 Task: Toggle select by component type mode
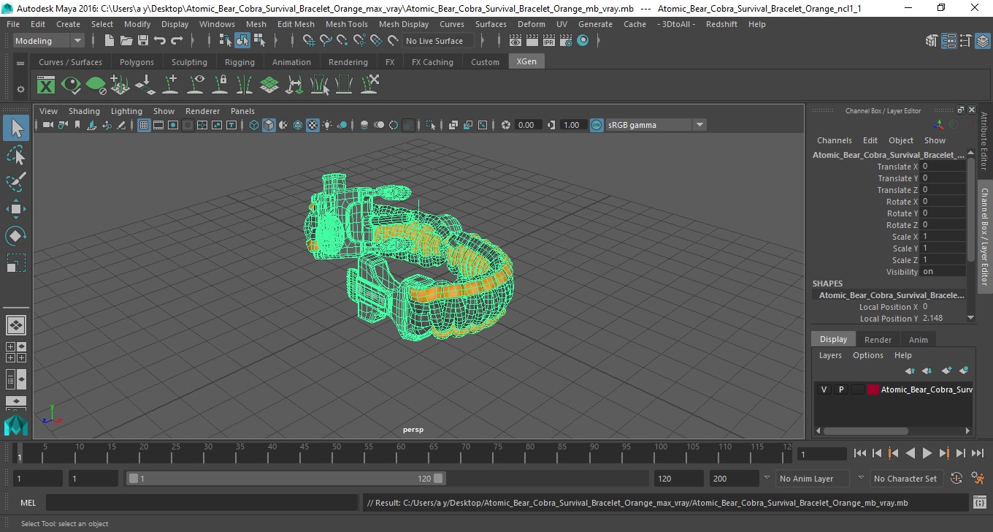259,41
